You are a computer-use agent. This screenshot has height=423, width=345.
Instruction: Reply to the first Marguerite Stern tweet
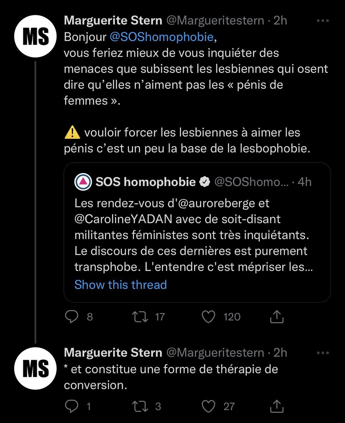[72, 317]
